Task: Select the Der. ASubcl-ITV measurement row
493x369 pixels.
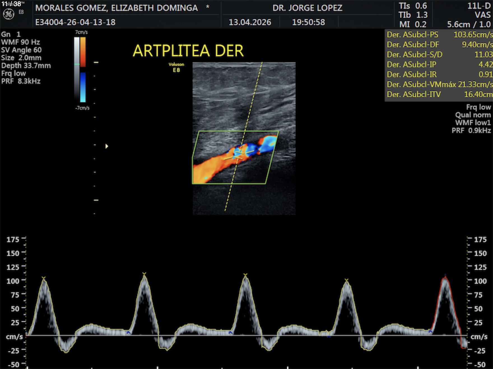Action: tap(439, 94)
